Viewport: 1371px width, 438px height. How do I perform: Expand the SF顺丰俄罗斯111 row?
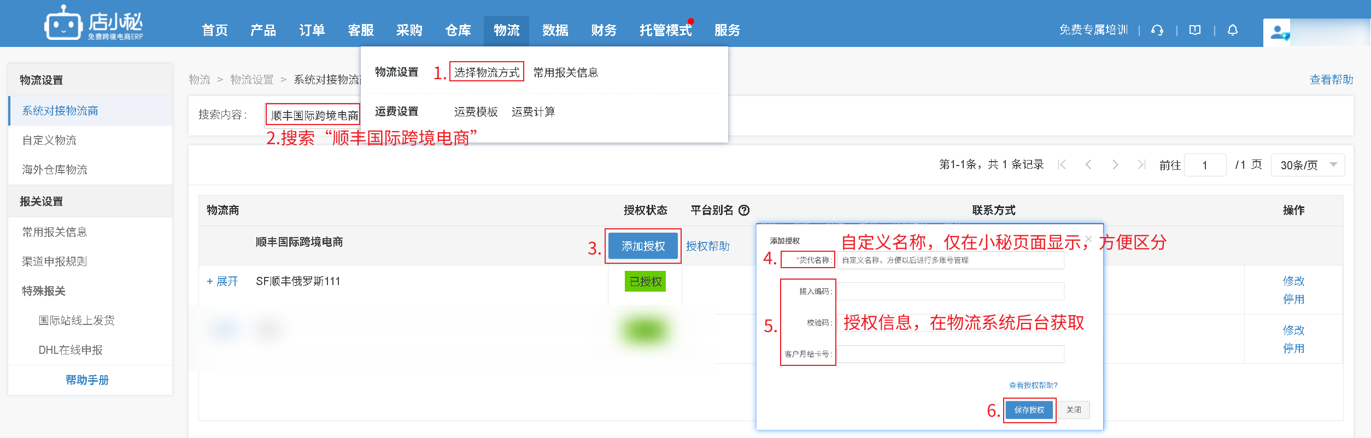click(222, 281)
